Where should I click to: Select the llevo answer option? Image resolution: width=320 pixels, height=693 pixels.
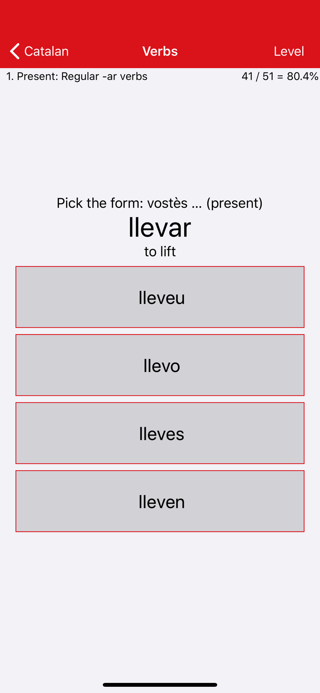[160, 365]
